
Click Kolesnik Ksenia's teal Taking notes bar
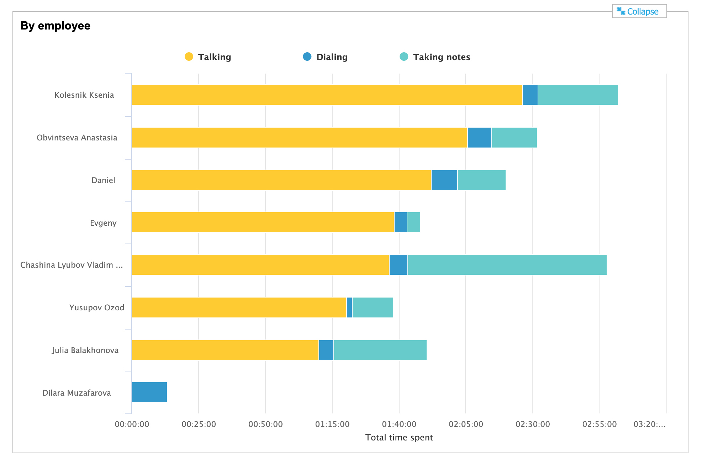coord(578,95)
